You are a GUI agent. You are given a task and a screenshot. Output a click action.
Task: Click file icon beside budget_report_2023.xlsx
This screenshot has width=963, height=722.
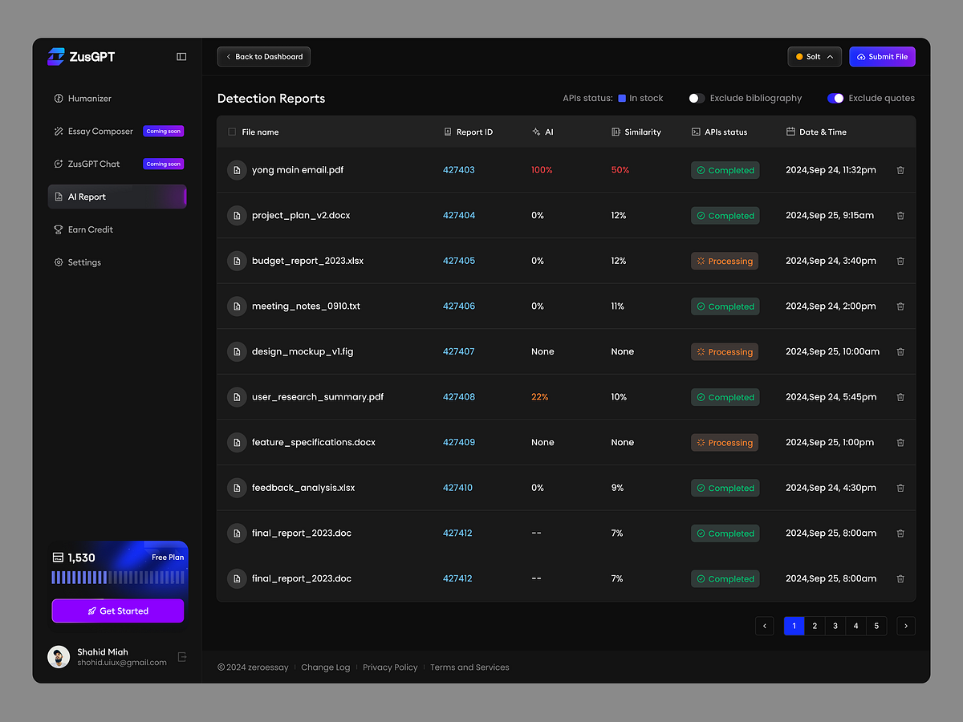237,261
